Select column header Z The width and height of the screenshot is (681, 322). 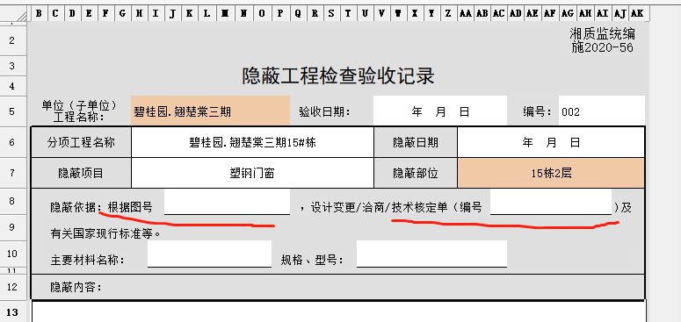coord(448,14)
